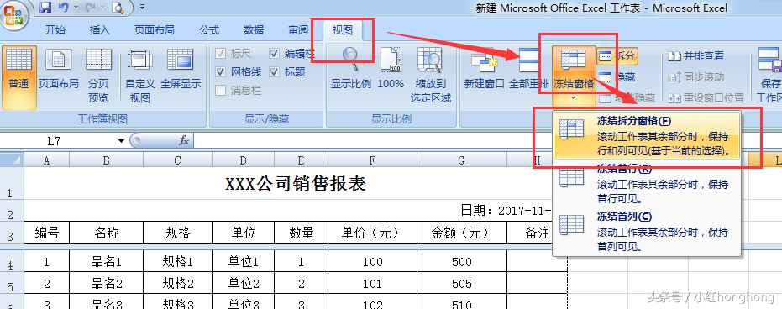Open the 公式 ribbon tab

click(x=209, y=30)
